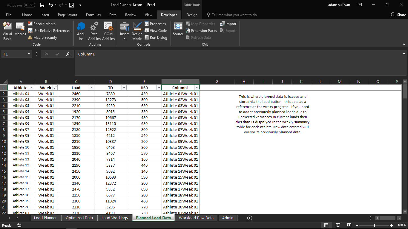
Task: Open the COM Add-ins dialog
Action: click(108, 30)
